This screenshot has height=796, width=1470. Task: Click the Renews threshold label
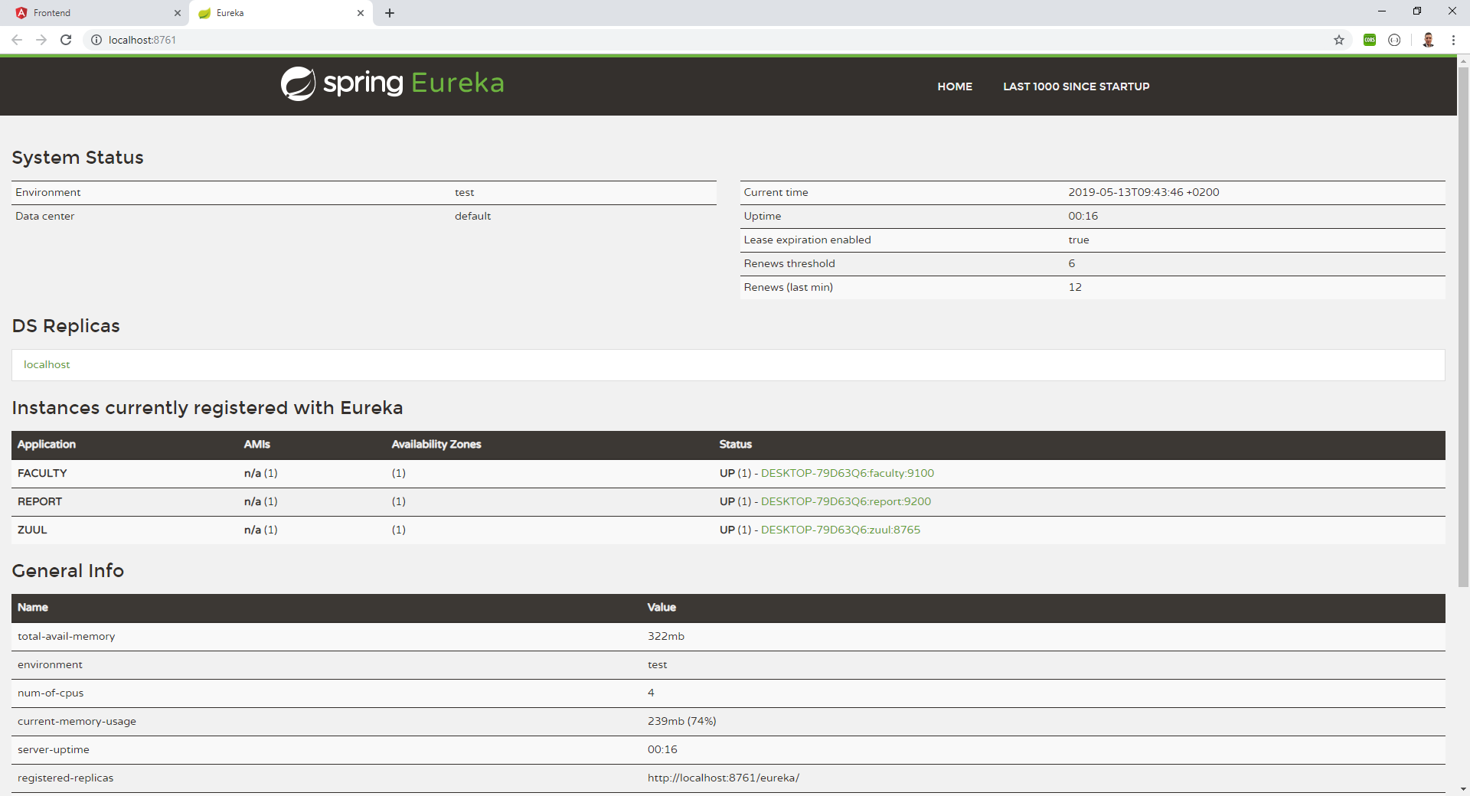(x=789, y=263)
